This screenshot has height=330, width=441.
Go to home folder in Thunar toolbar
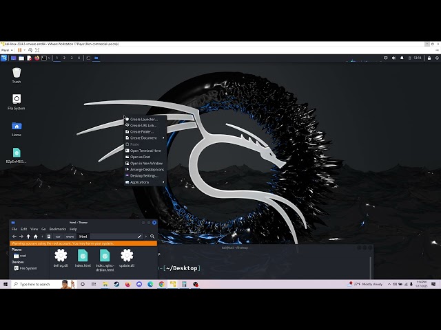click(x=36, y=236)
